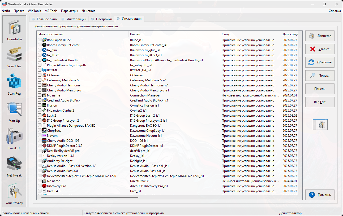Viewport: 343px width, 216px height.
Task: Select the DirectDrawEx key cell
Action: point(139,181)
